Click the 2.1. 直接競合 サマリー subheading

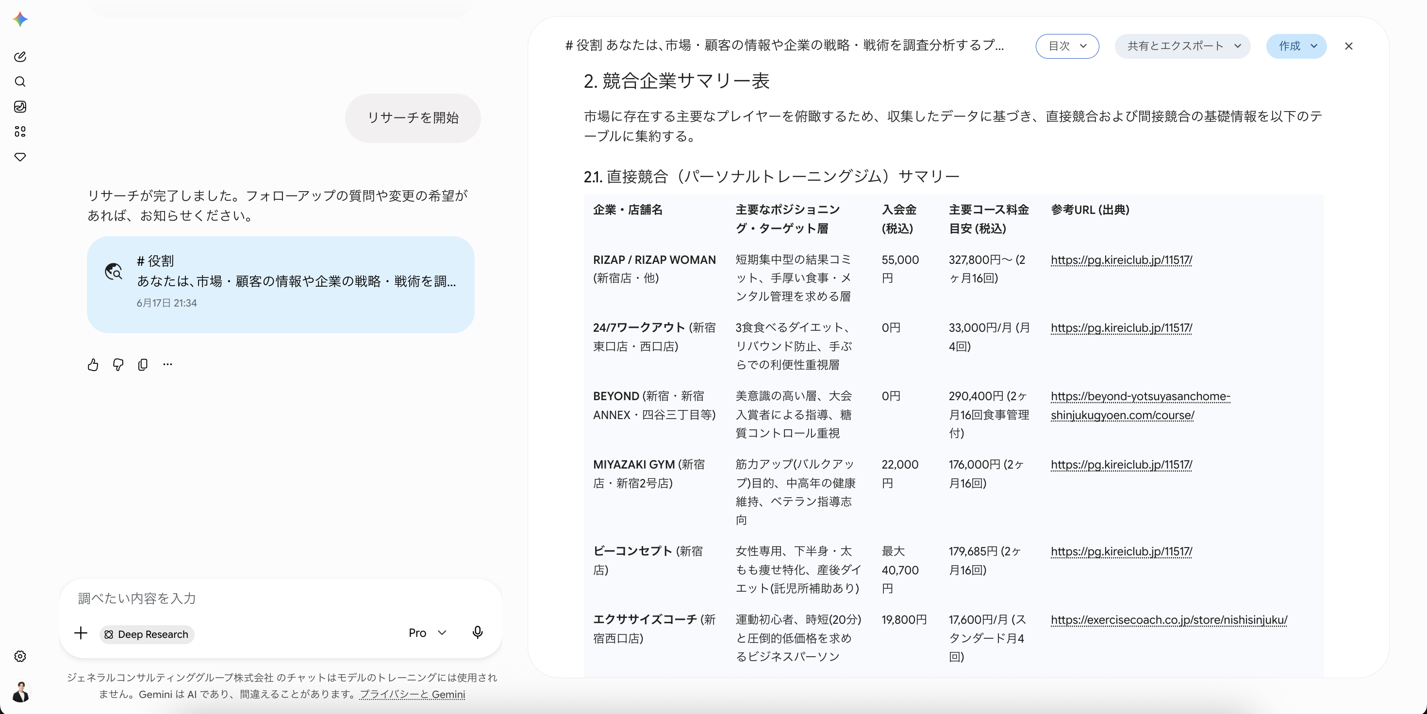[771, 177]
